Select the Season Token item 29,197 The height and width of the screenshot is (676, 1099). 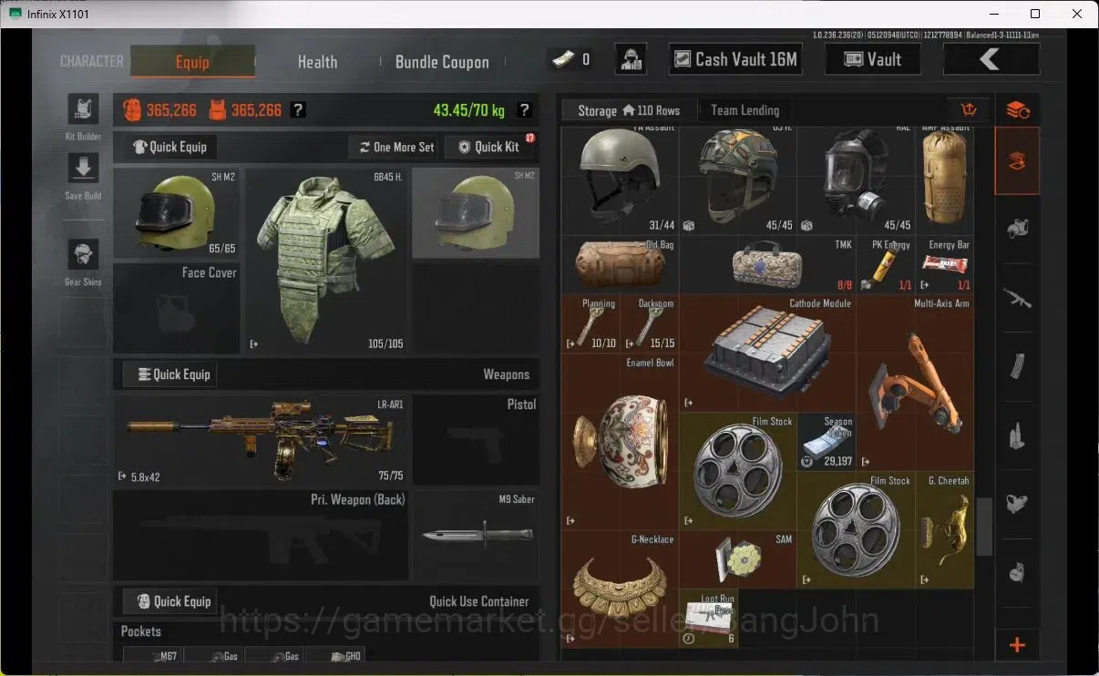point(827,442)
